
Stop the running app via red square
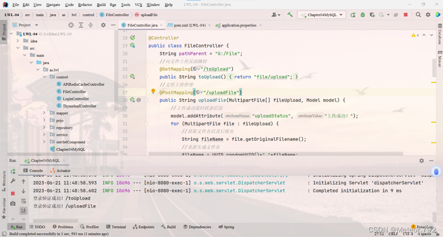tap(405, 15)
